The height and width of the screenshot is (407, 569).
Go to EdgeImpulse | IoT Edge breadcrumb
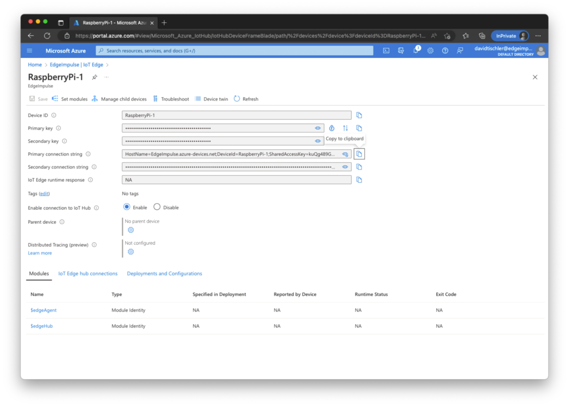point(76,65)
